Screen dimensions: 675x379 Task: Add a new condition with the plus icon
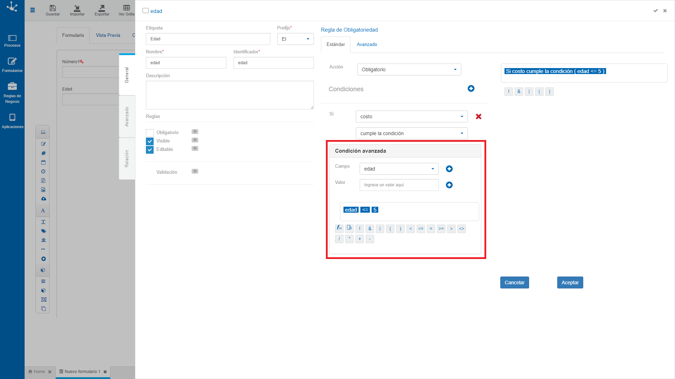click(x=471, y=88)
